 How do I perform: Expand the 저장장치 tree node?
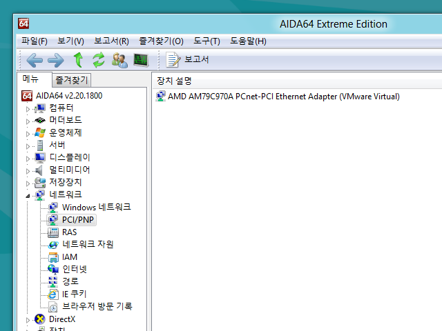click(28, 183)
